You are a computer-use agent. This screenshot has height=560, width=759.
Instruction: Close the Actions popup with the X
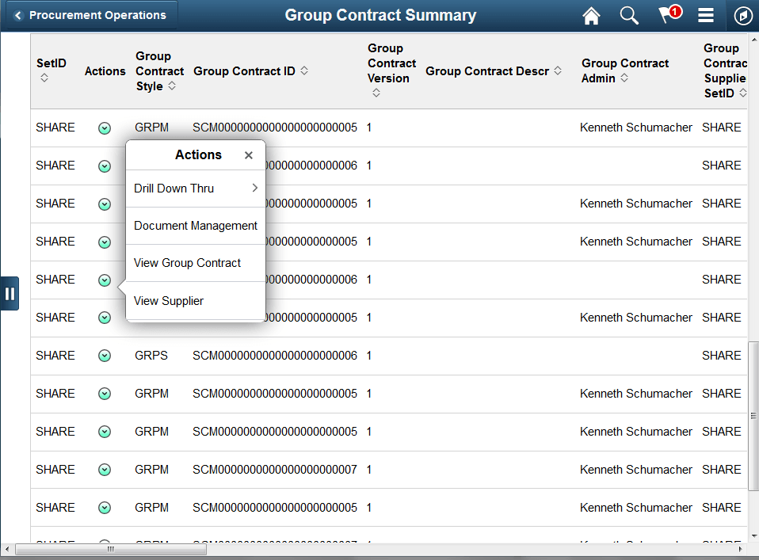click(249, 155)
